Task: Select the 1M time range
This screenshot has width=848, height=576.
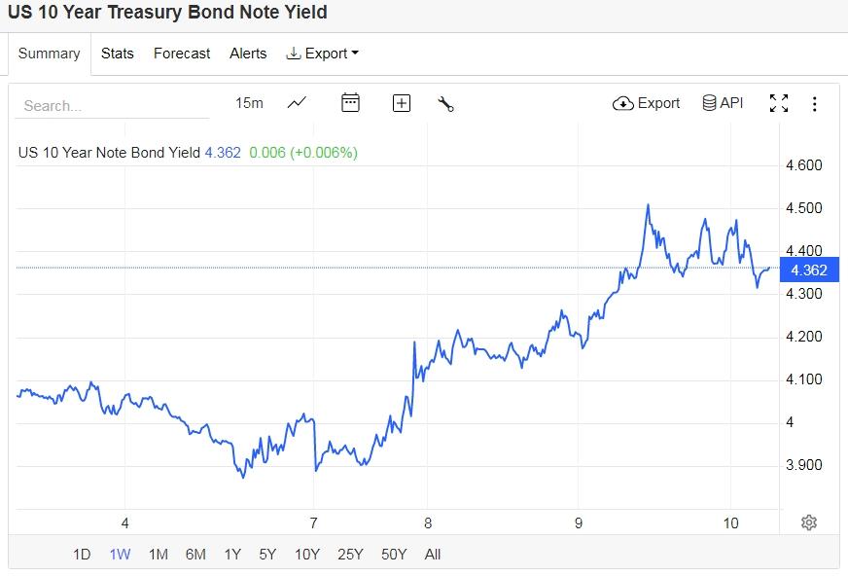Action: pos(158,555)
